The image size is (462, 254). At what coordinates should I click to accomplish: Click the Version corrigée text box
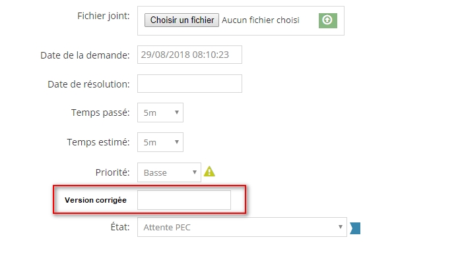coord(184,200)
